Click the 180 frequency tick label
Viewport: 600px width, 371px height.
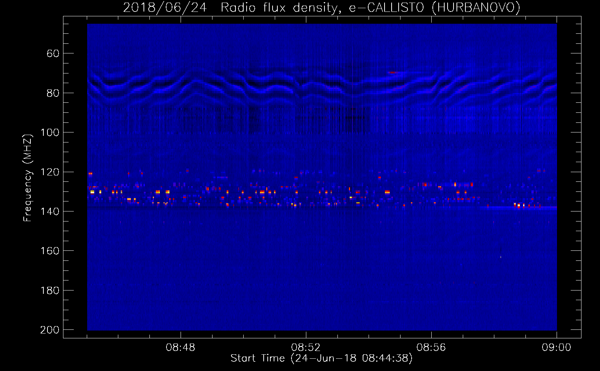click(50, 290)
